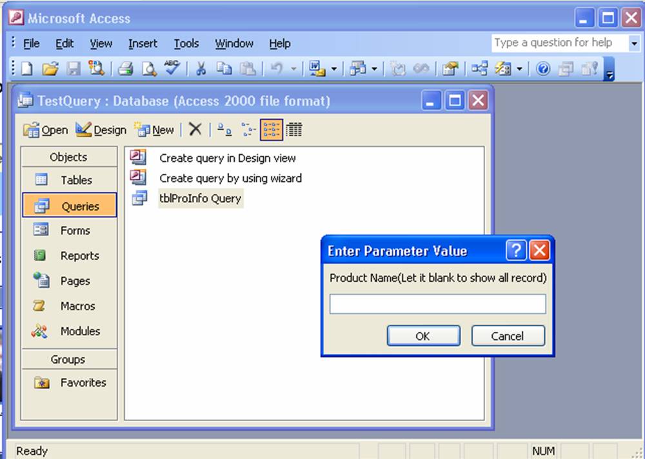Open the Relationships toolbar icon

point(480,69)
